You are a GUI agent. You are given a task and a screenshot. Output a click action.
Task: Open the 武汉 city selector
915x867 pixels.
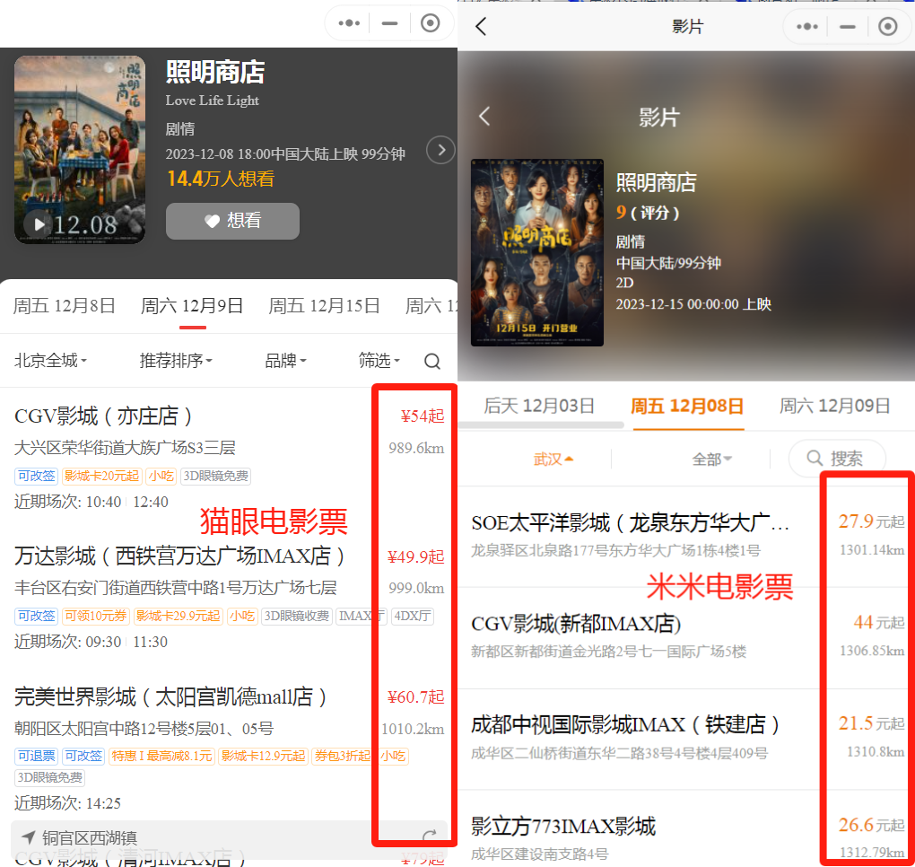pyautogui.click(x=553, y=460)
